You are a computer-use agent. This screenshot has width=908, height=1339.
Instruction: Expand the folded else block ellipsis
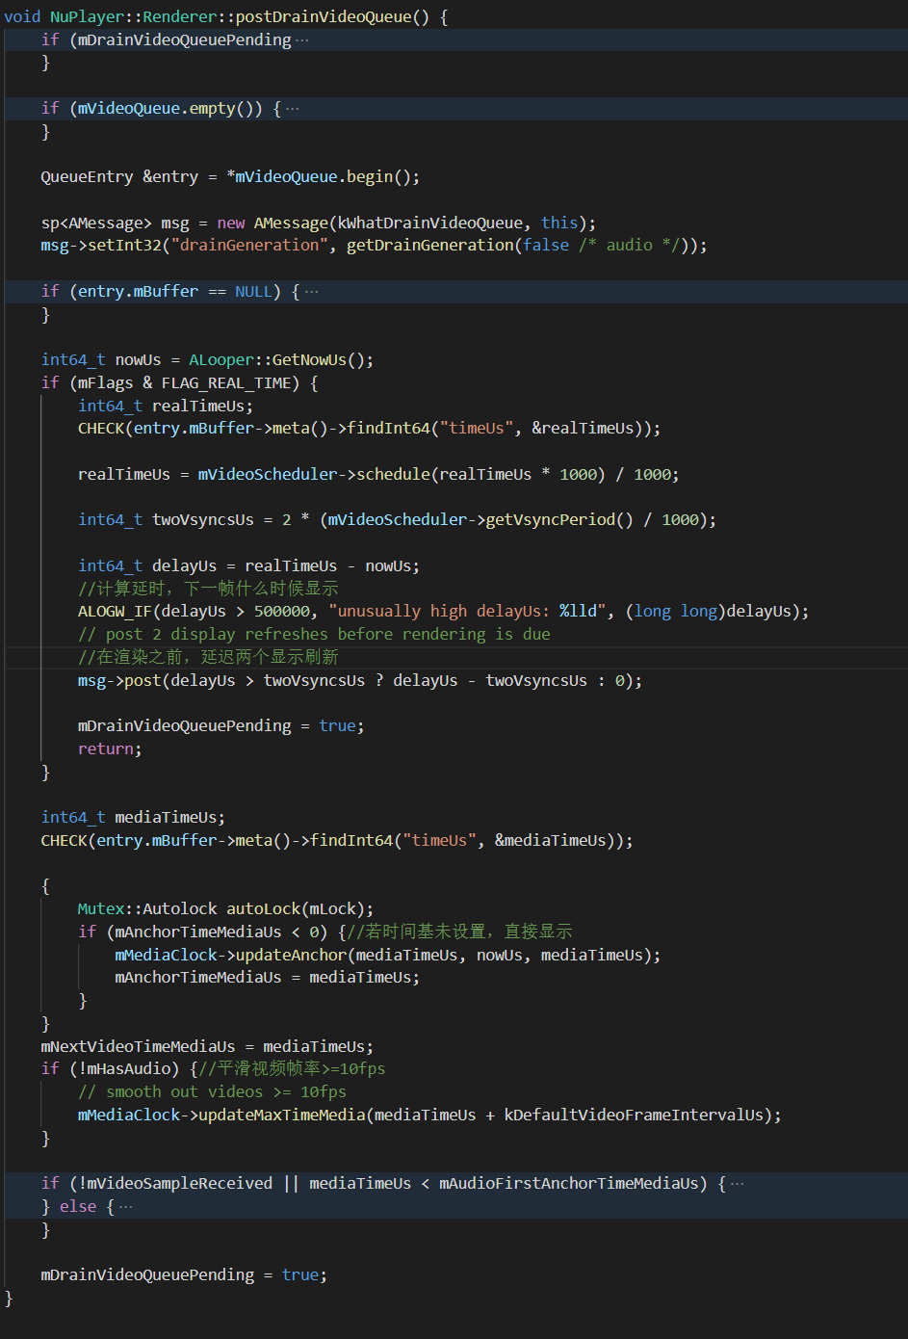tap(126, 1207)
